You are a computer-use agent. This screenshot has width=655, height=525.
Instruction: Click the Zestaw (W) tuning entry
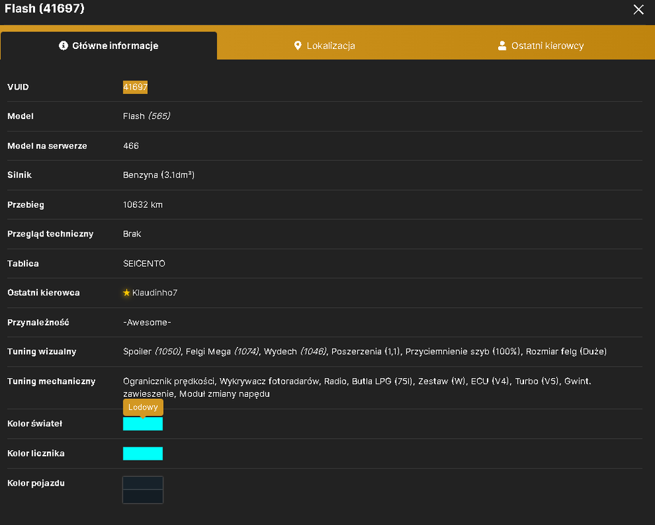click(x=442, y=381)
